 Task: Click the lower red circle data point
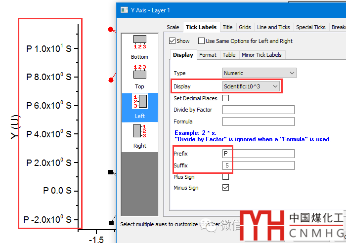pos(111,80)
